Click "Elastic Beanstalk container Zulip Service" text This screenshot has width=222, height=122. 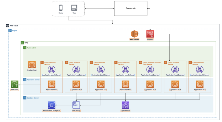tap(152, 63)
